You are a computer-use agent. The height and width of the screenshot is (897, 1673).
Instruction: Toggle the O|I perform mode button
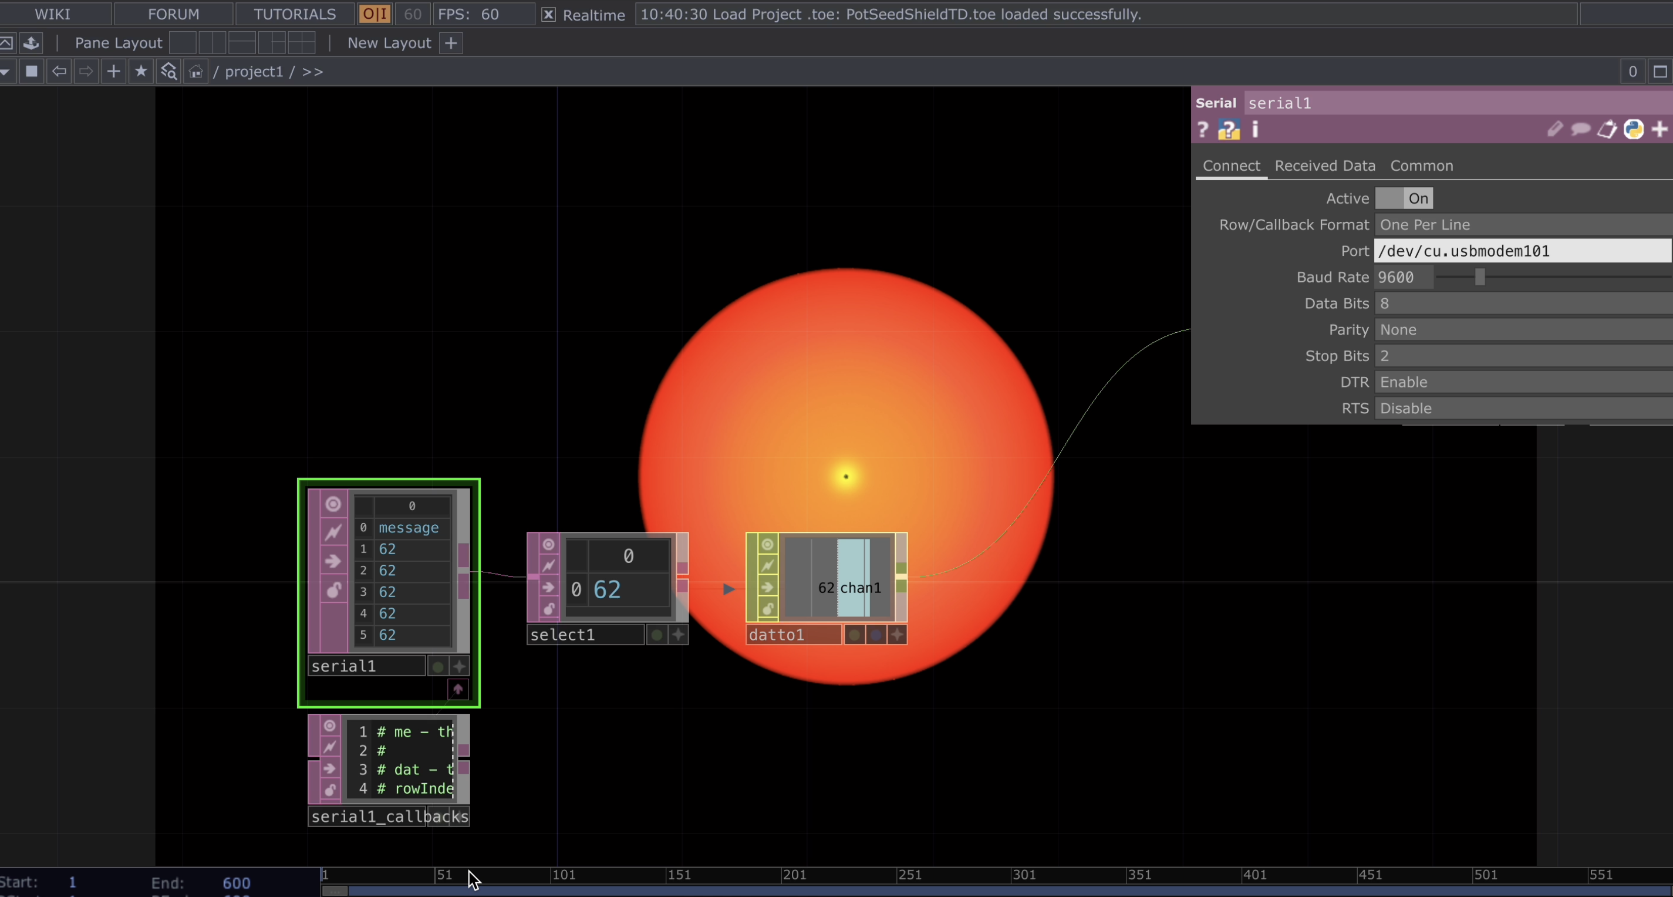tap(375, 14)
